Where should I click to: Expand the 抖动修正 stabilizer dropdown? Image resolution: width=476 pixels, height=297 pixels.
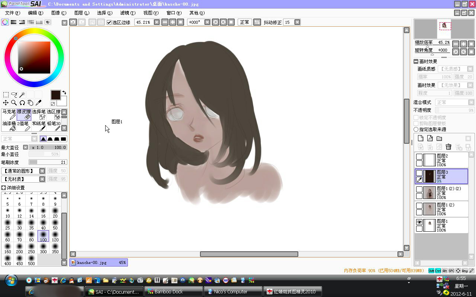point(297,22)
